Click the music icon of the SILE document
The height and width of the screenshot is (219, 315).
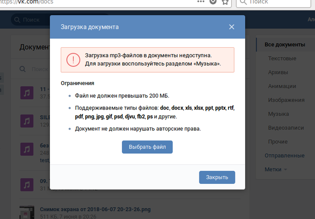[27, 120]
